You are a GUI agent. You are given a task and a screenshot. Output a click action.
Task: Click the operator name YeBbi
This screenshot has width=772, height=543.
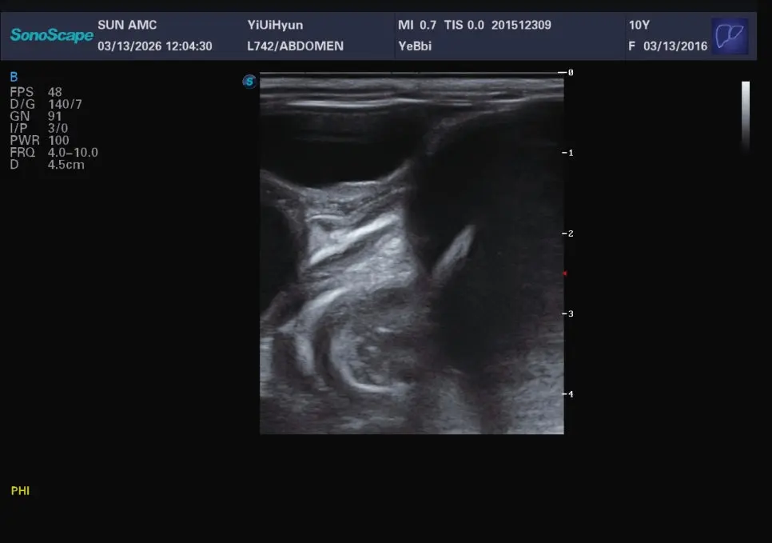pyautogui.click(x=415, y=46)
